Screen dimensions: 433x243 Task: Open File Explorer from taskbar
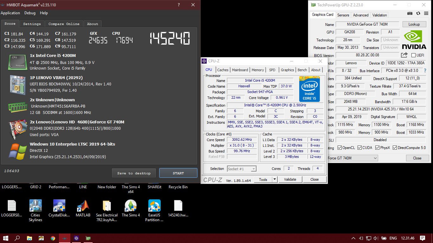[29, 238]
